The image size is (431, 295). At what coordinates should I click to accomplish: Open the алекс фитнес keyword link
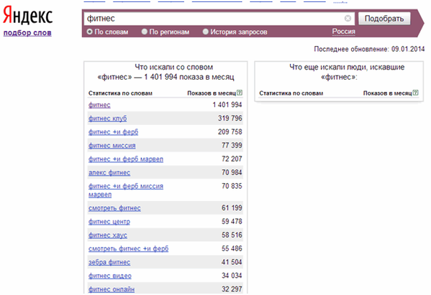click(109, 173)
